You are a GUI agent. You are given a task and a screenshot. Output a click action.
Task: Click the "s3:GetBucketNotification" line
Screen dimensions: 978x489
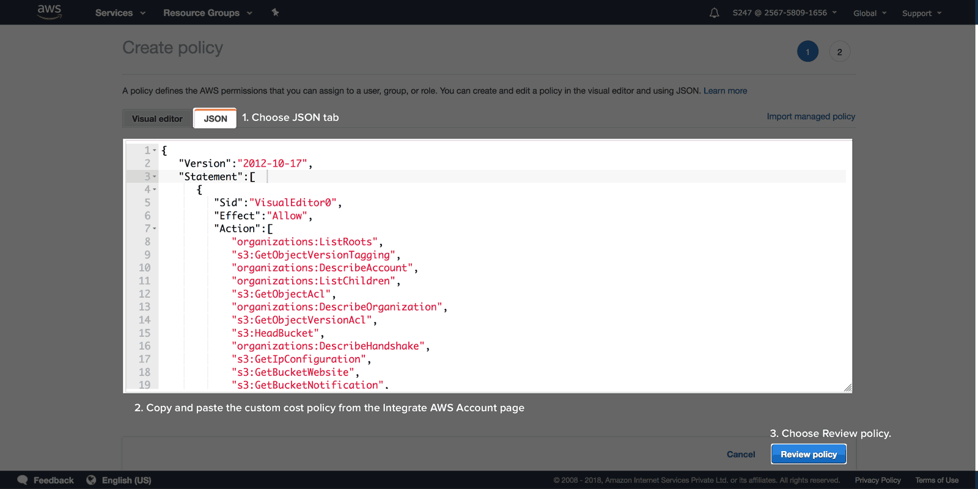(x=310, y=384)
